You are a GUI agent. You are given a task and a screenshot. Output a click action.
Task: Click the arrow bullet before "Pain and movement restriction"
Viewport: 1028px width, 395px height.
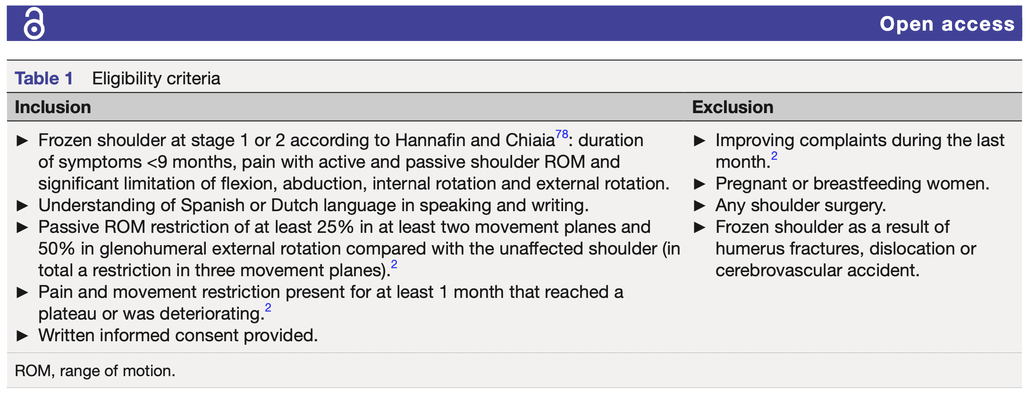coord(22,292)
